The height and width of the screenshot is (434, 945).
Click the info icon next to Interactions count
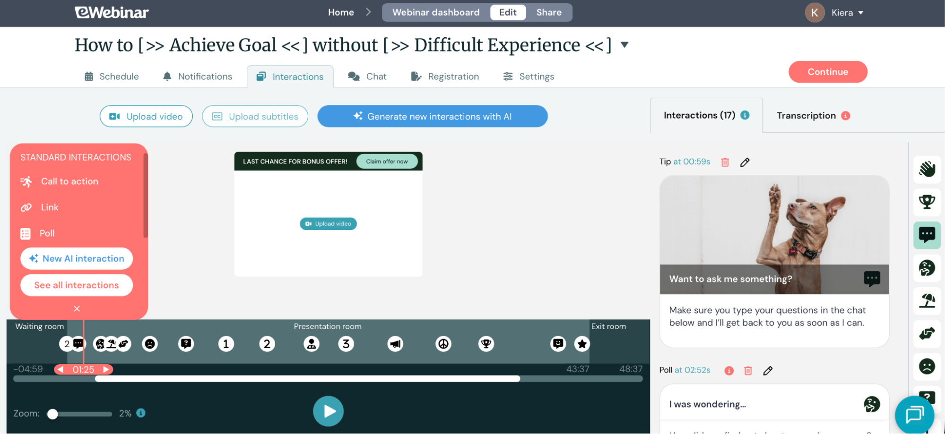[x=746, y=115]
